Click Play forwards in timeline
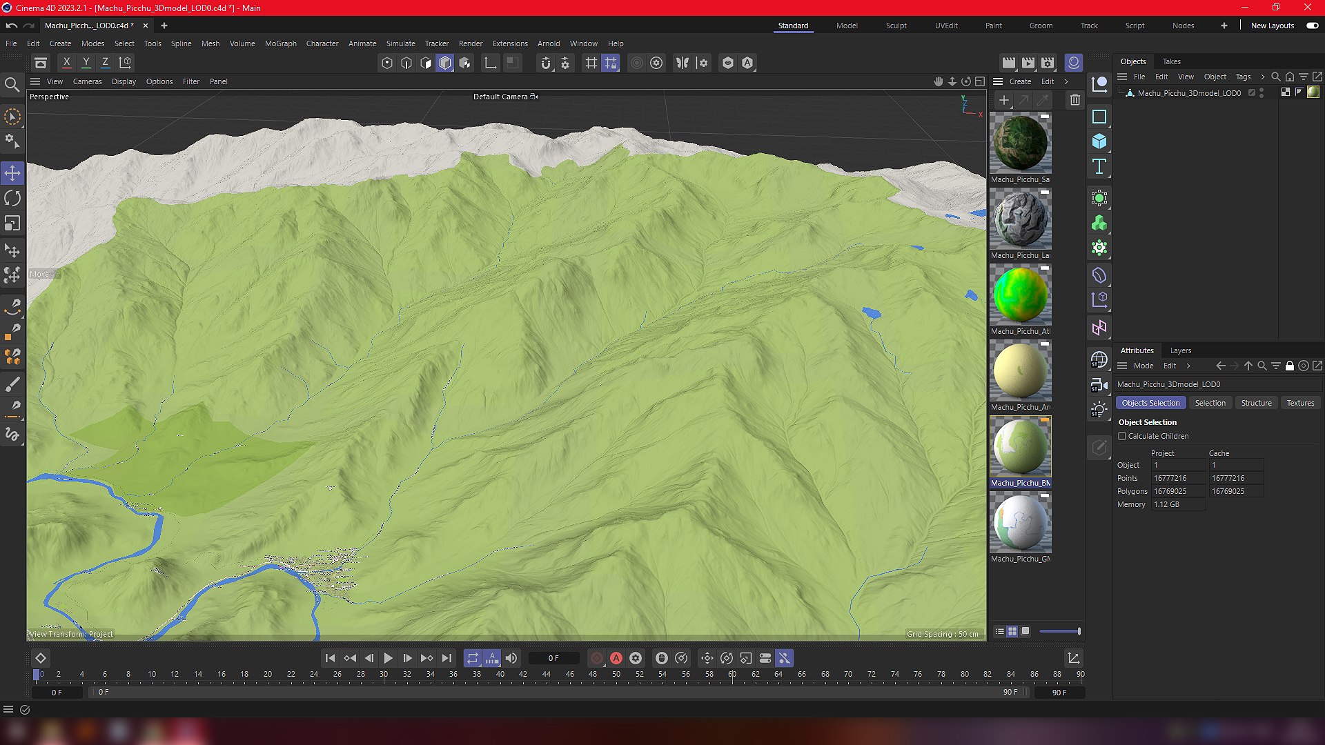The height and width of the screenshot is (745, 1325). [x=388, y=658]
